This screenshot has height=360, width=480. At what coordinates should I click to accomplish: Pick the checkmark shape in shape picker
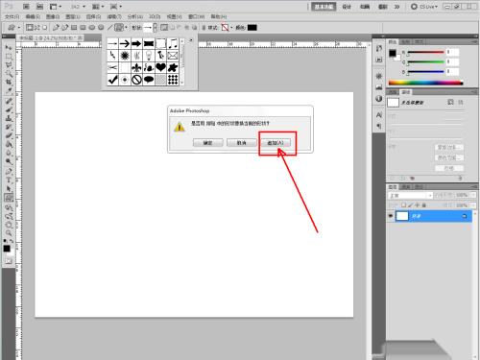coord(112,80)
